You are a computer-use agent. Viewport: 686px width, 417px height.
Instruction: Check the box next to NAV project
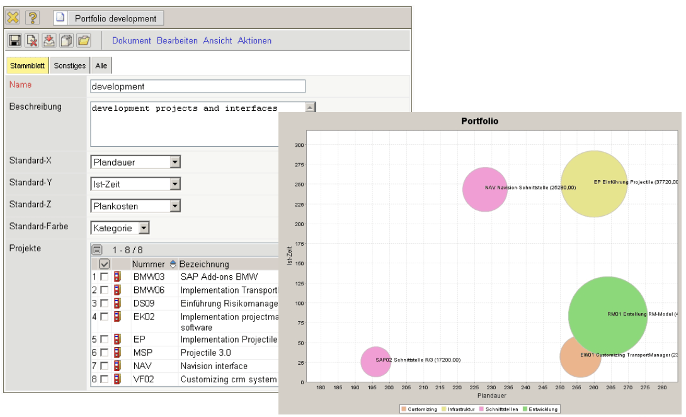point(104,366)
